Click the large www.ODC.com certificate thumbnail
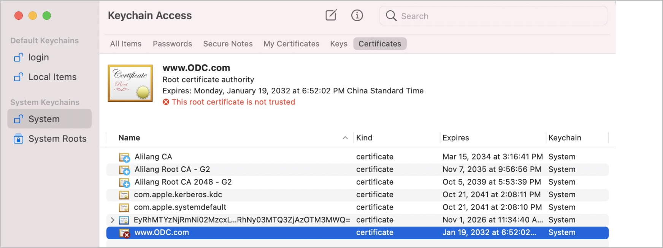Screen dimensions: 663x248 pos(130,83)
